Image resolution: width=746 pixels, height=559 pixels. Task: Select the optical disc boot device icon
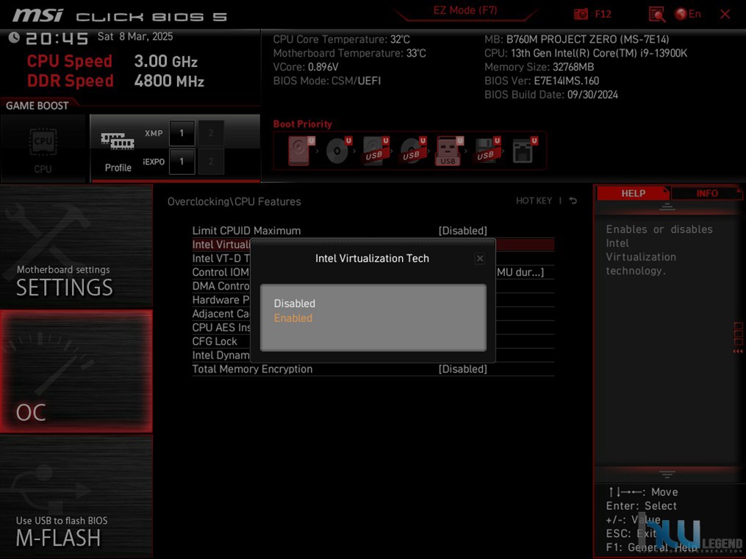(x=338, y=151)
